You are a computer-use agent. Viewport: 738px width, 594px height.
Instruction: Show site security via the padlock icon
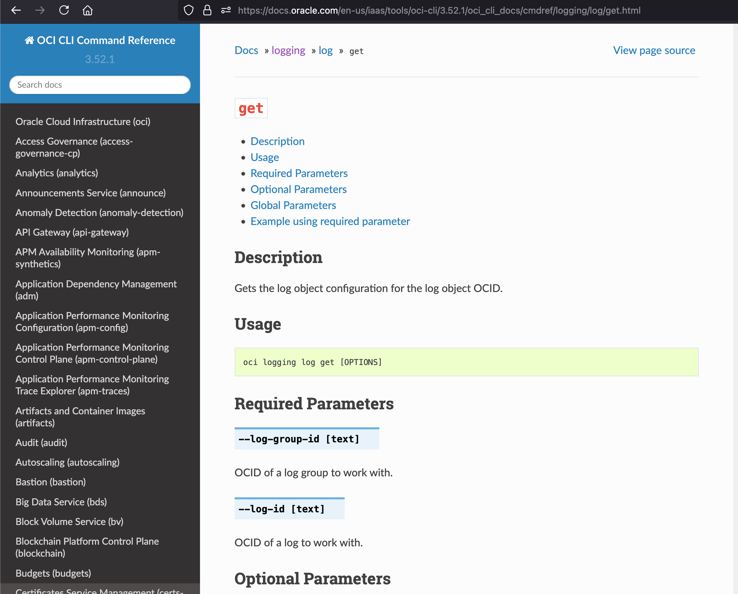tap(207, 10)
